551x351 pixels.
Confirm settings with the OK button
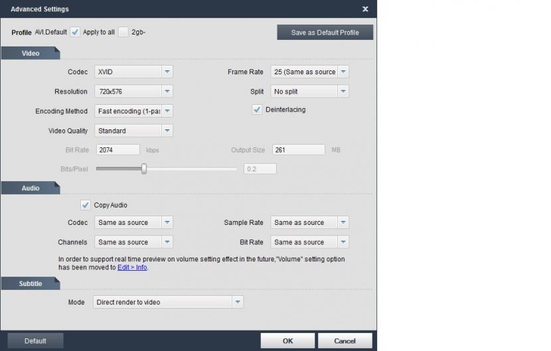point(287,341)
